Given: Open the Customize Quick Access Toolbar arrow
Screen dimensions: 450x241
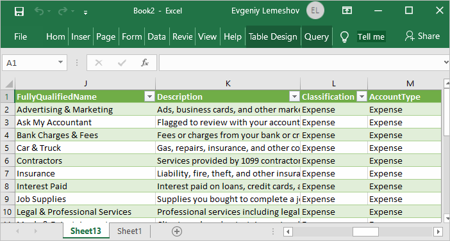Looking at the screenshot, I should (85, 12).
